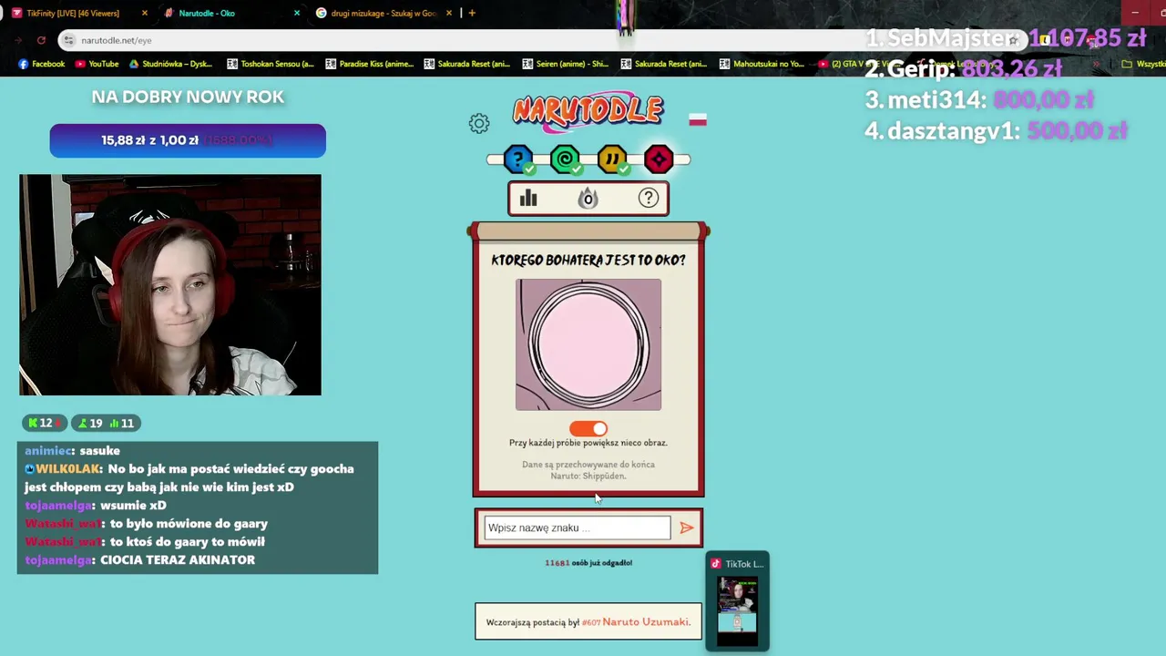Submit guess with the red arrow button
The width and height of the screenshot is (1166, 656).
click(686, 528)
